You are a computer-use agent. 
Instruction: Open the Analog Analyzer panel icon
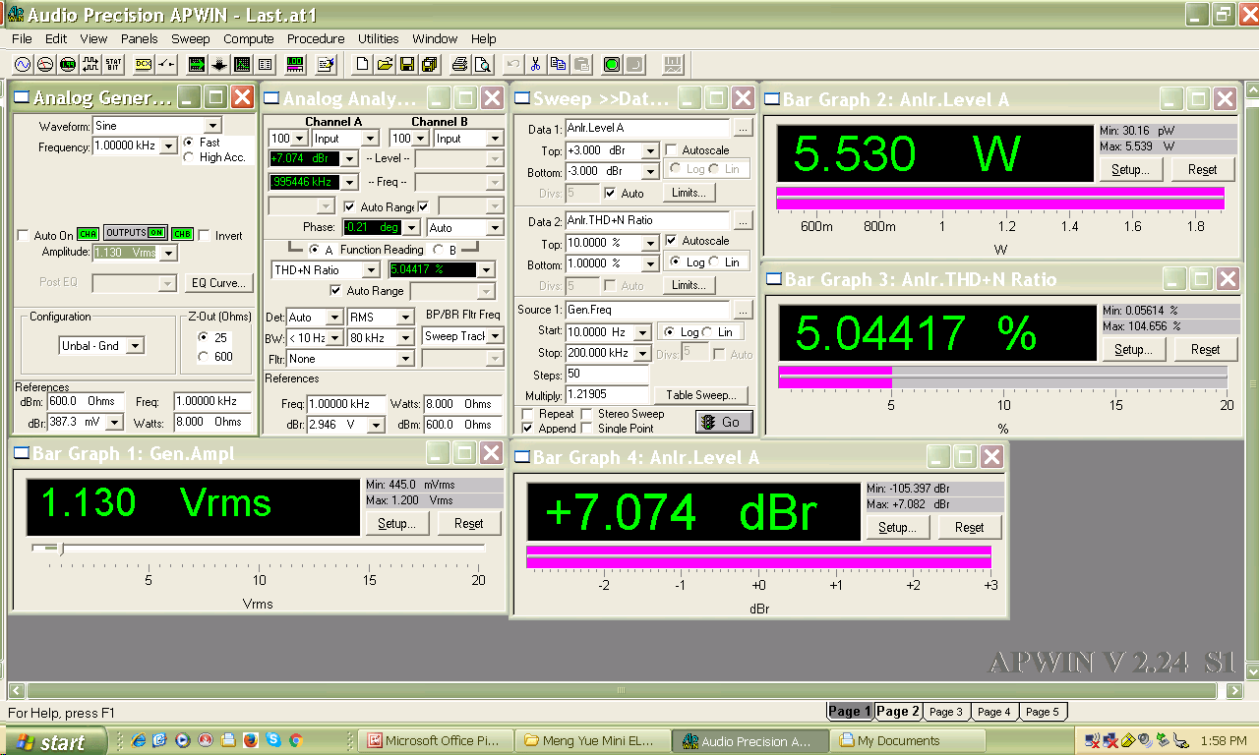pyautogui.click(x=45, y=64)
